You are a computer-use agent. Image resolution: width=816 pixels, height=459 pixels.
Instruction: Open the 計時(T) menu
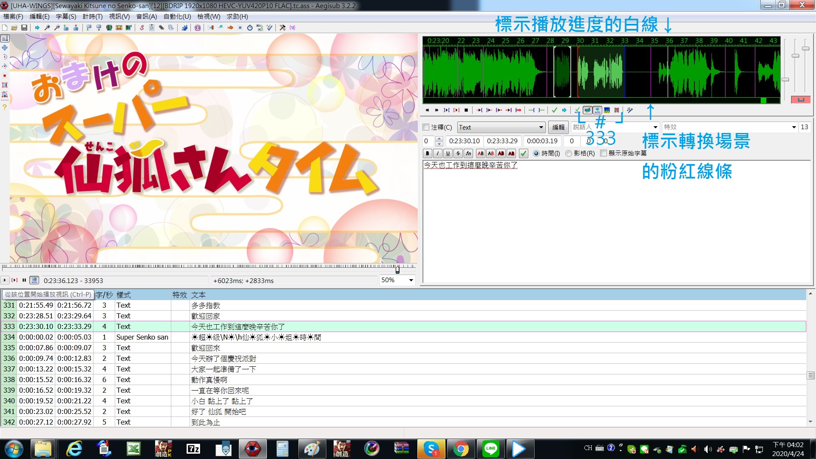[x=92, y=17]
